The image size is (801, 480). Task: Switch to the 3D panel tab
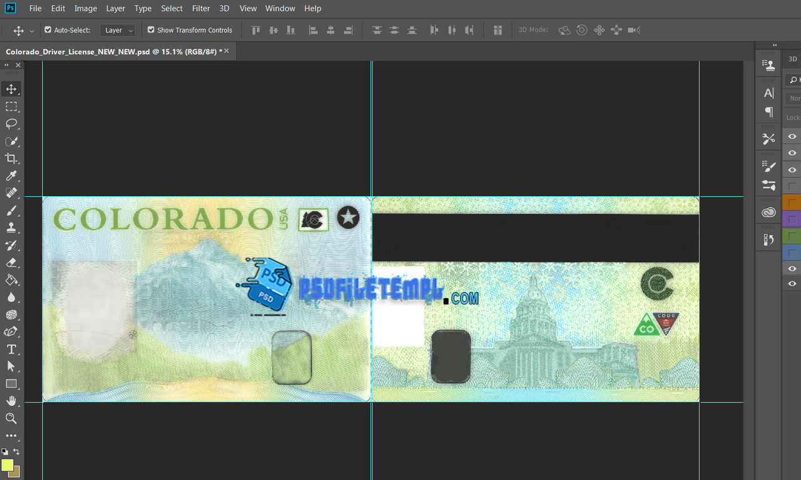pos(793,59)
